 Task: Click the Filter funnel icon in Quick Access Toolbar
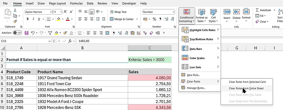tap(50, 33)
